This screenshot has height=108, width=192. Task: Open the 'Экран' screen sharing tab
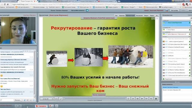(152, 16)
